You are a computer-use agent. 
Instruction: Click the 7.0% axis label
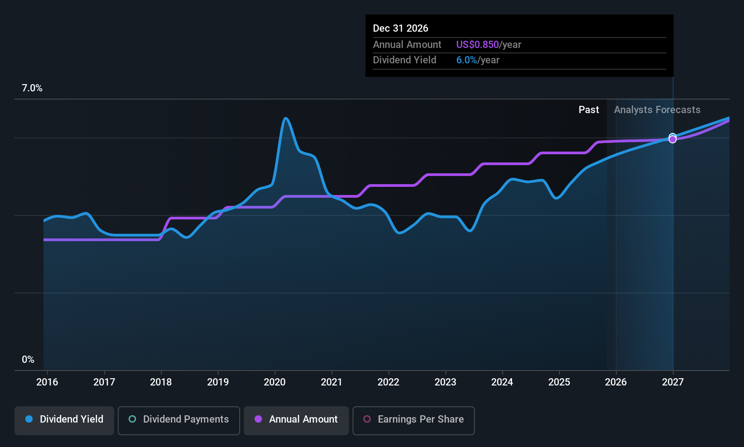pyautogui.click(x=32, y=88)
